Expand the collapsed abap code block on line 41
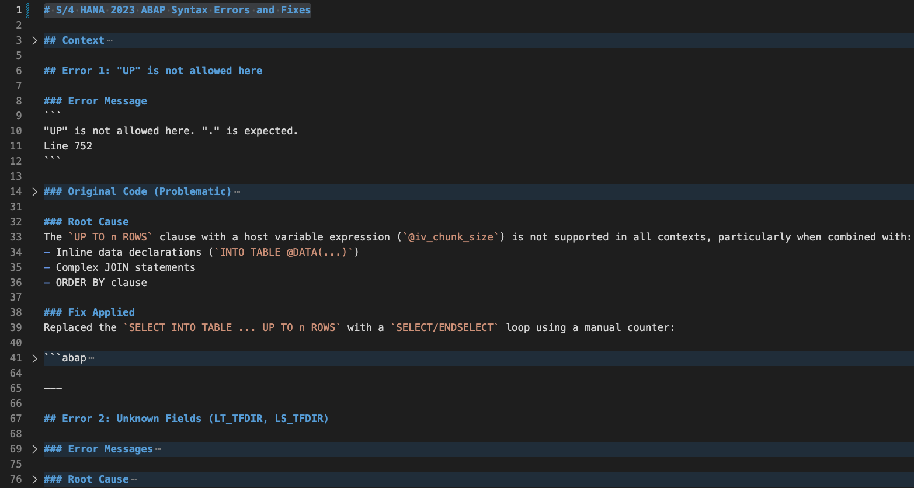 pos(34,358)
